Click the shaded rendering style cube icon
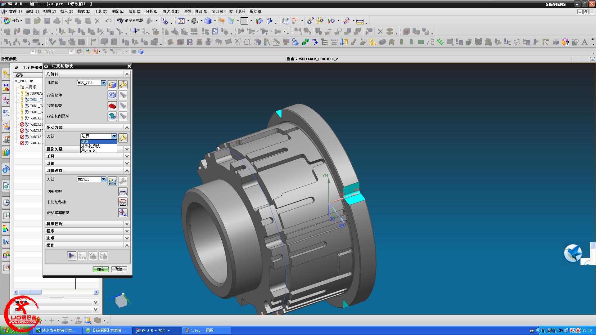The height and width of the screenshot is (335, 596). pyautogui.click(x=208, y=21)
